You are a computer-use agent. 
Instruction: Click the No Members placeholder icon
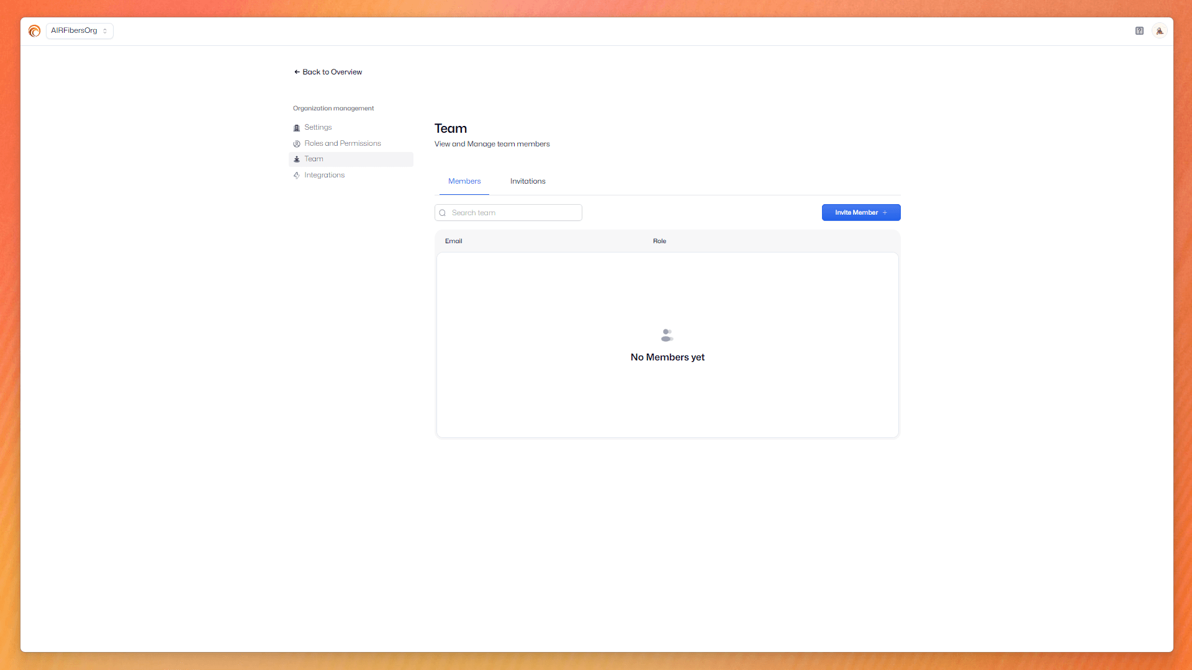[667, 336]
